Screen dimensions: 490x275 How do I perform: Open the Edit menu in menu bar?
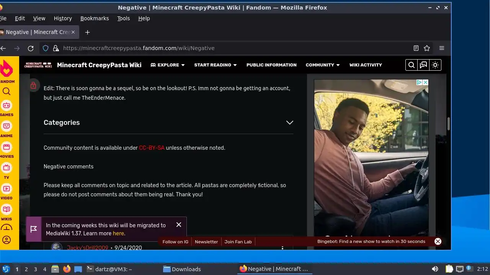pos(20,18)
